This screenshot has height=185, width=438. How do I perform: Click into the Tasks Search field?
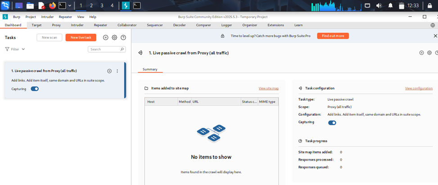pos(107,49)
